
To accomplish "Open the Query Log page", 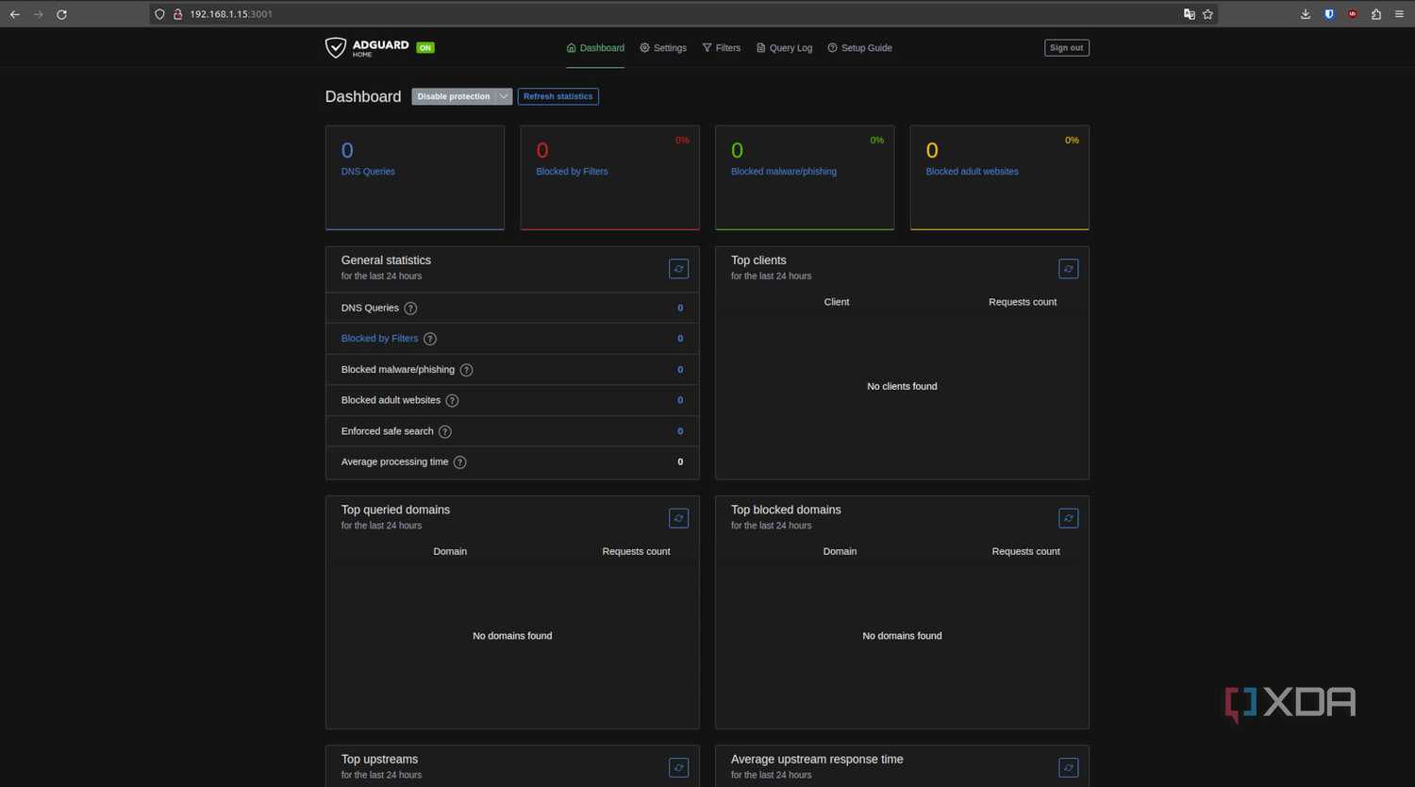I will (x=784, y=48).
